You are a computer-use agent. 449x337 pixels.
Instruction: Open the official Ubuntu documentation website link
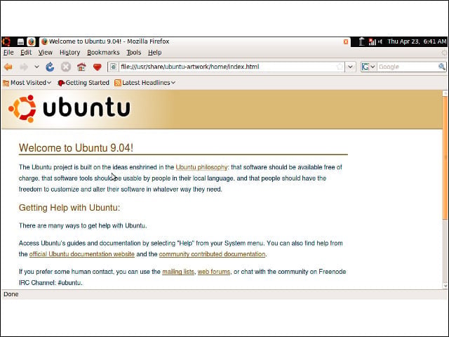[81, 254]
